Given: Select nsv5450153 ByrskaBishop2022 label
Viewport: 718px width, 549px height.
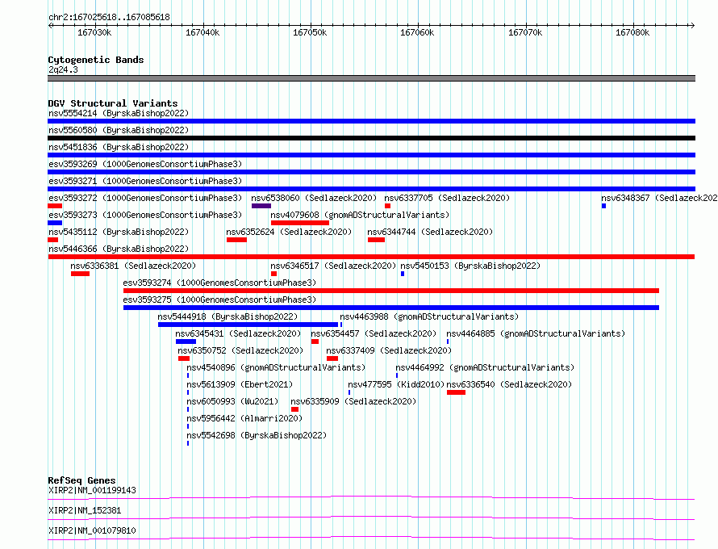Looking at the screenshot, I should (470, 266).
